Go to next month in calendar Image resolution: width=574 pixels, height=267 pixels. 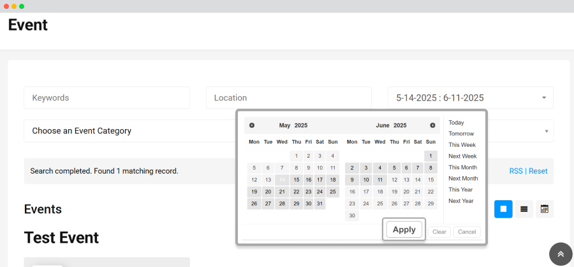coord(432,125)
